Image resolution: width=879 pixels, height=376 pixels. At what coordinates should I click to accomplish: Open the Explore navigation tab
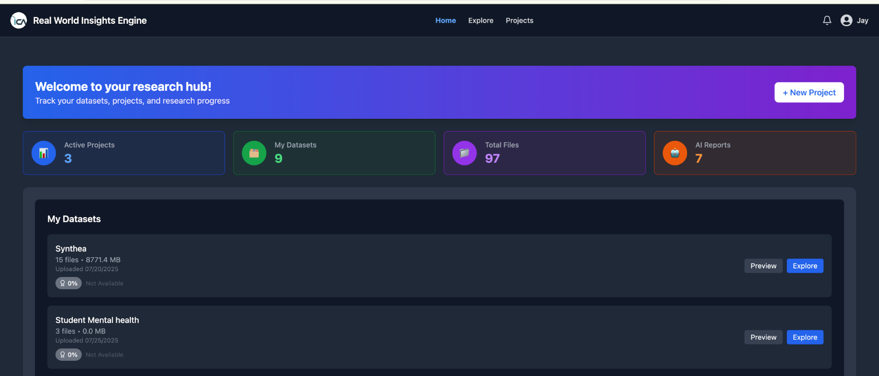tap(481, 21)
